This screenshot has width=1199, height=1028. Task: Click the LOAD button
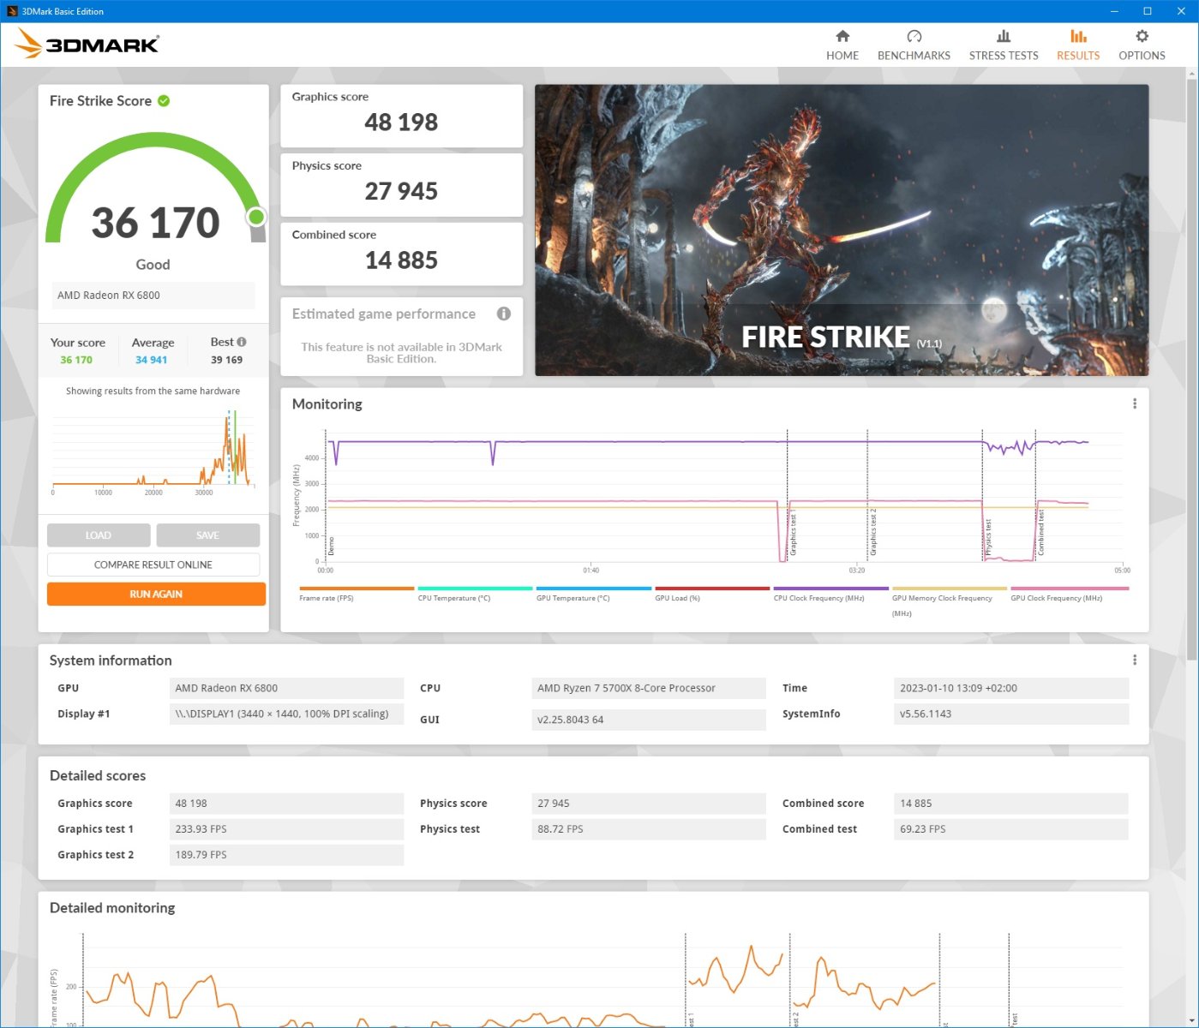click(99, 535)
